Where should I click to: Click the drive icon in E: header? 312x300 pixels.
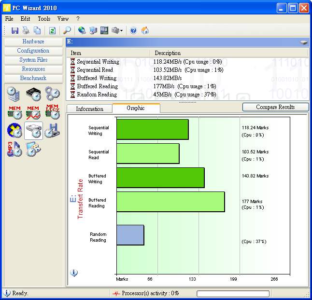click(x=304, y=42)
